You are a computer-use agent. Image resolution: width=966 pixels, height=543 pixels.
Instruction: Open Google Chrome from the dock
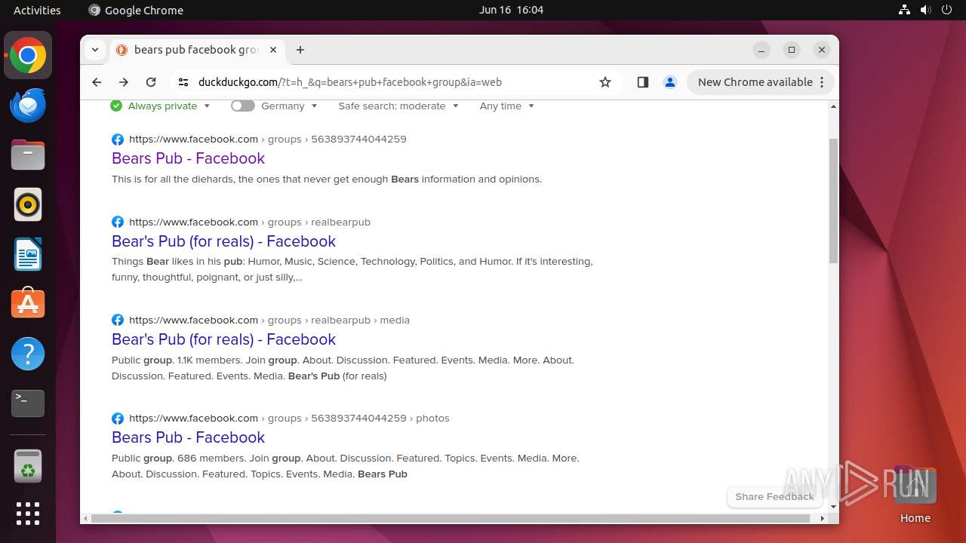pyautogui.click(x=28, y=56)
